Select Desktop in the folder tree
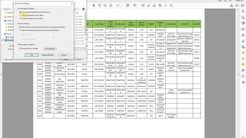Viewport: 246px width, 138px height. [9, 40]
